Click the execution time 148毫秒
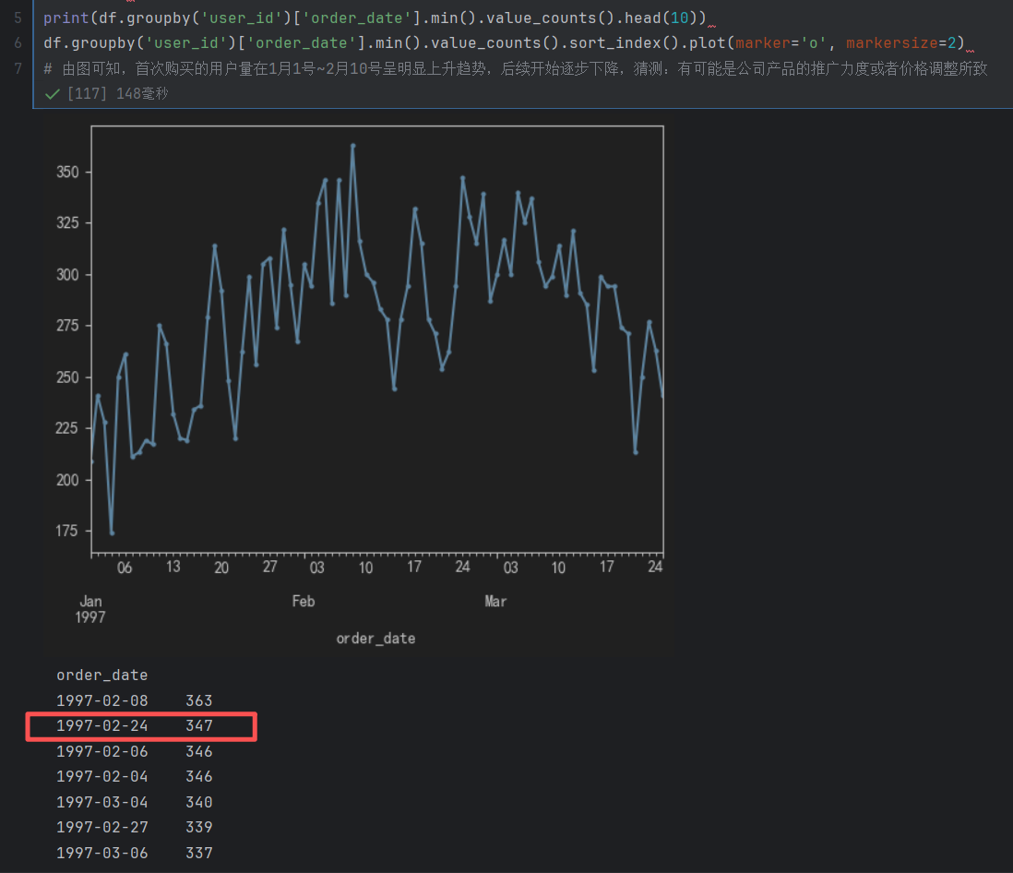This screenshot has height=873, width=1013. pos(142,94)
